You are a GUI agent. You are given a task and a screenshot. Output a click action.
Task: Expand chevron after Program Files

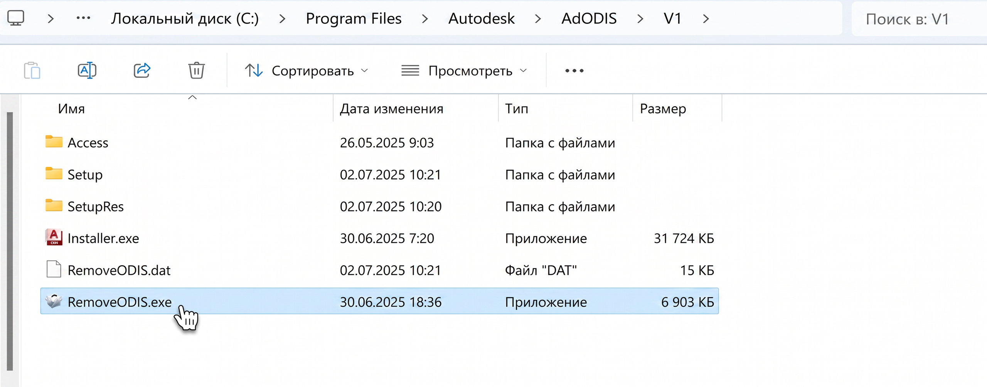[x=425, y=19]
